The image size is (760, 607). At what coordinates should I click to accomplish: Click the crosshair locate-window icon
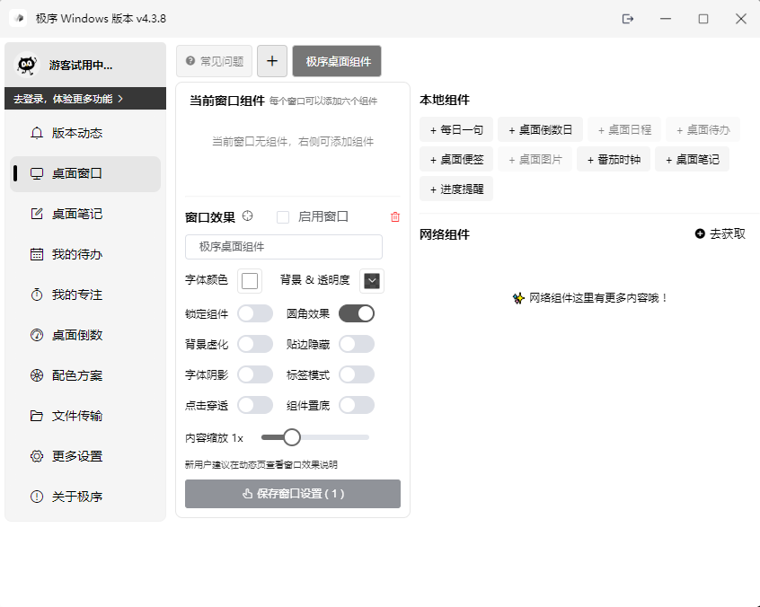(248, 216)
